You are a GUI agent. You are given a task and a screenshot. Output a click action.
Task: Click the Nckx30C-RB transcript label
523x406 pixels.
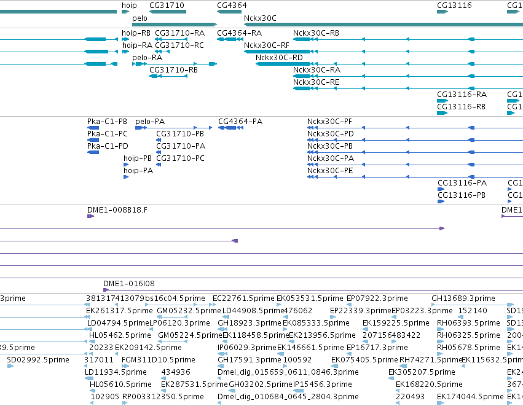[x=317, y=33]
